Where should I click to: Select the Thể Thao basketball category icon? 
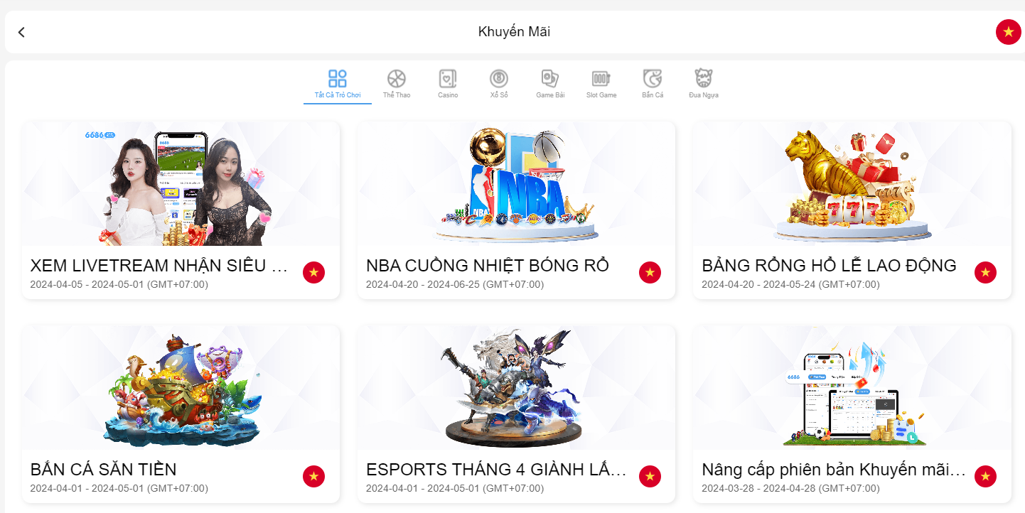tap(397, 78)
